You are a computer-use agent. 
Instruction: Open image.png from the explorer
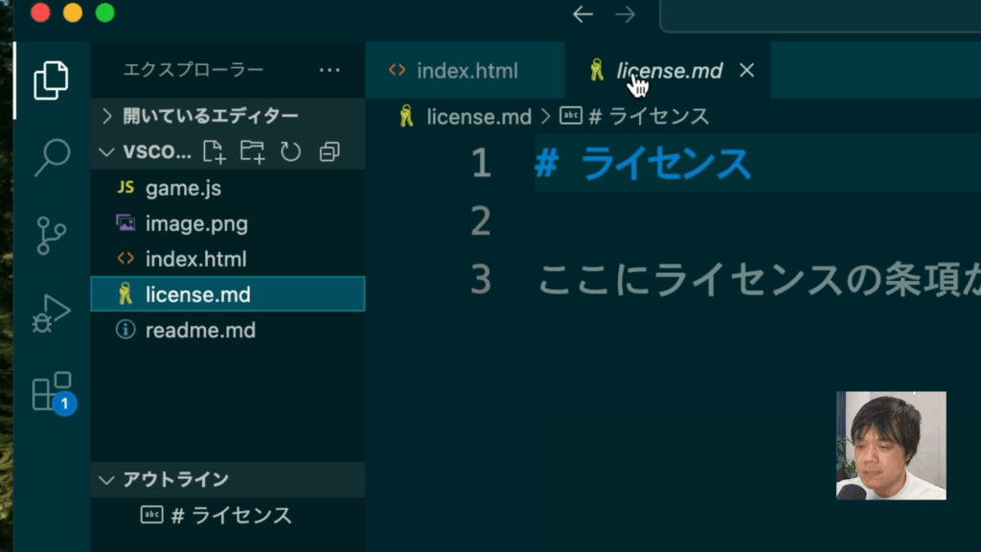point(195,223)
